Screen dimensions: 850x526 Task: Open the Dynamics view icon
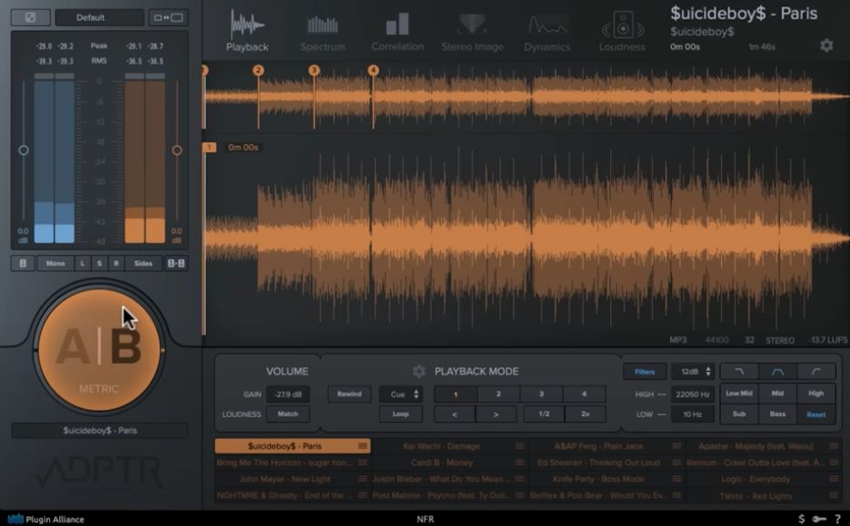coord(547,24)
